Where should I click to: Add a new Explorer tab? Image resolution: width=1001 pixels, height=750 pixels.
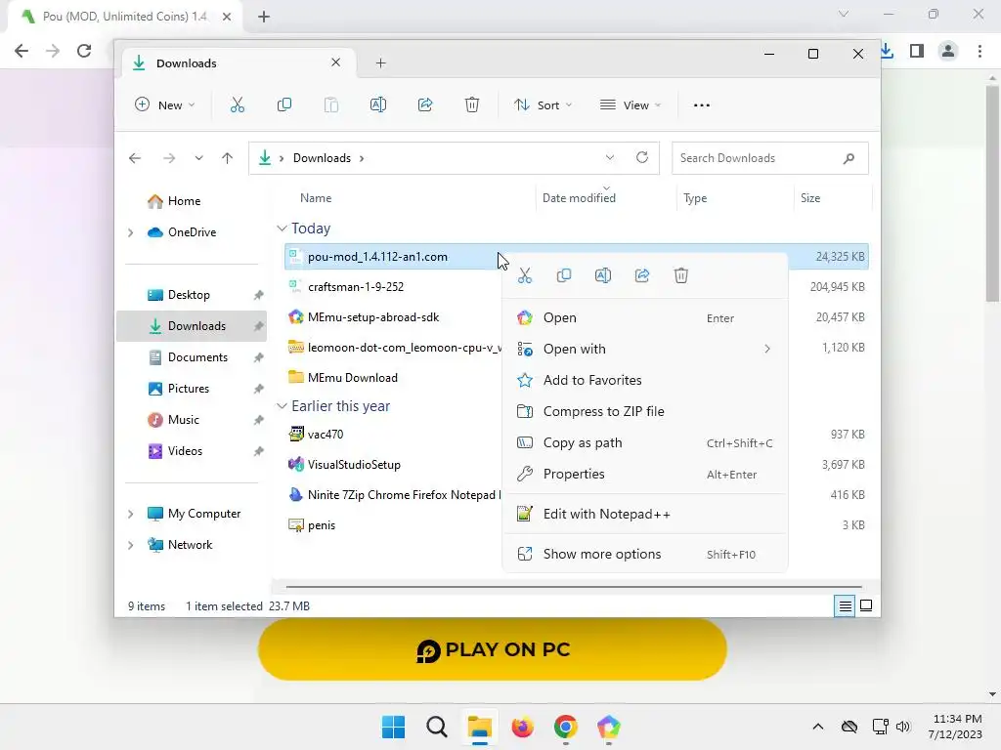(x=380, y=63)
